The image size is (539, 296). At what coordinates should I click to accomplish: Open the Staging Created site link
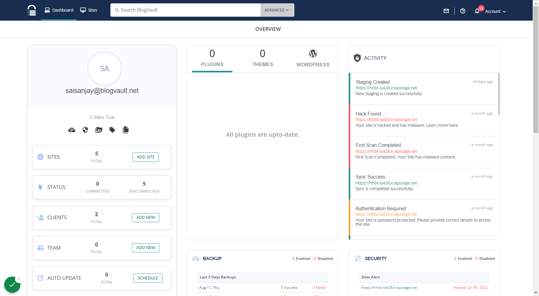(x=386, y=88)
